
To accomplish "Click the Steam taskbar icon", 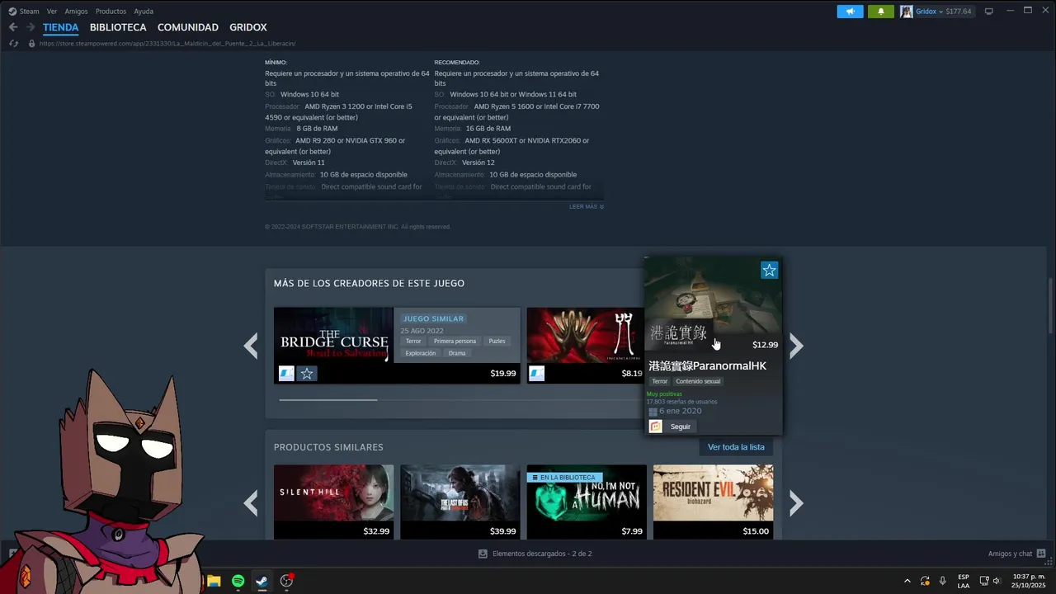I will point(262,581).
